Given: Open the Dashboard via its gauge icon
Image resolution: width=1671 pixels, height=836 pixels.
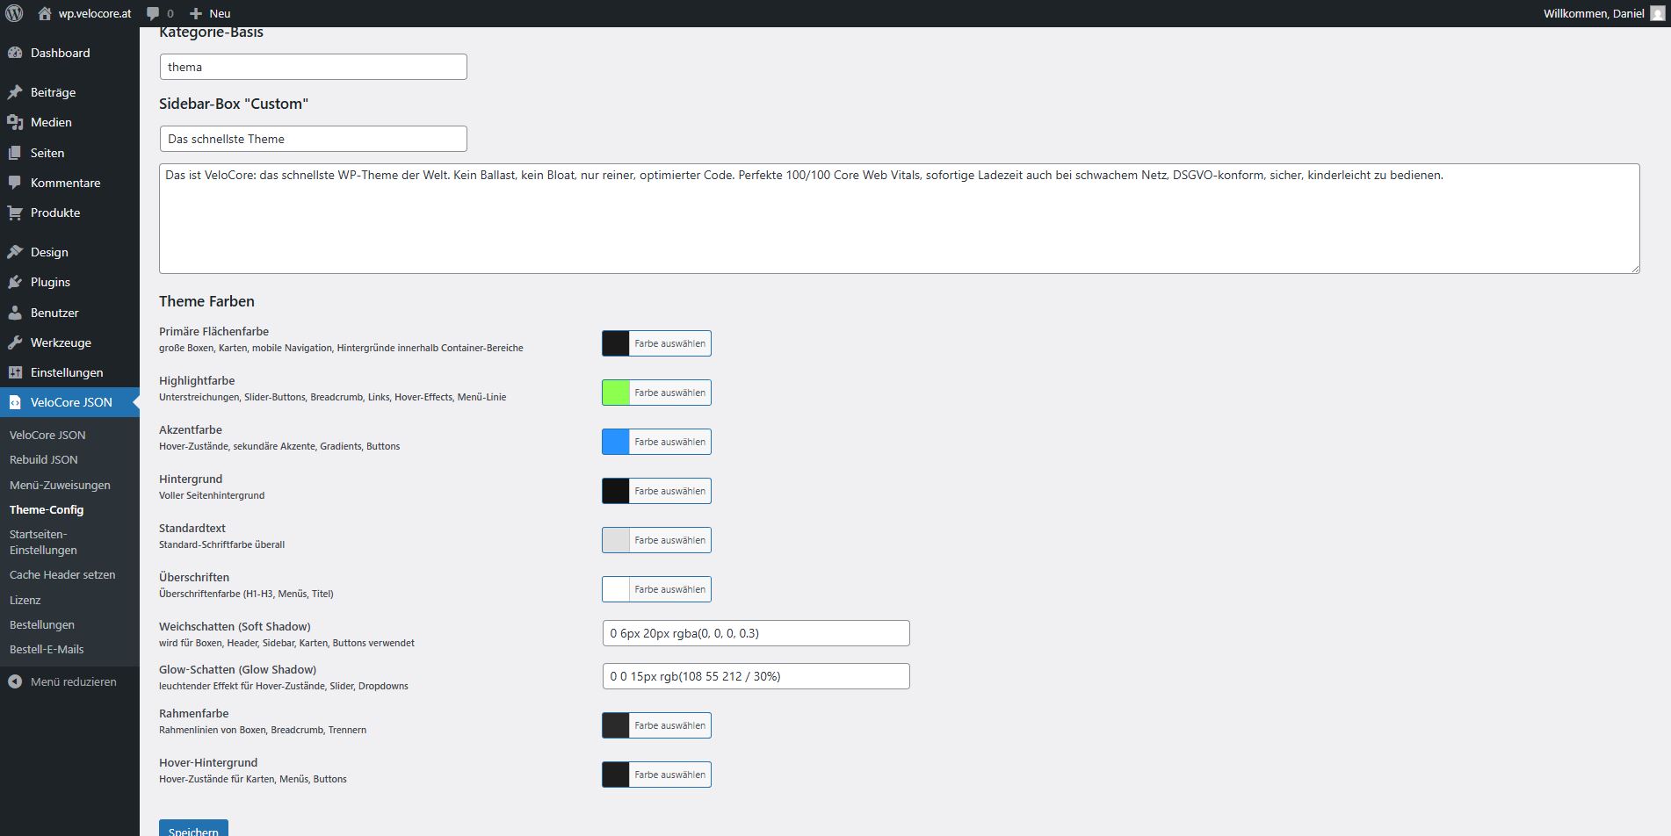Looking at the screenshot, I should [15, 53].
